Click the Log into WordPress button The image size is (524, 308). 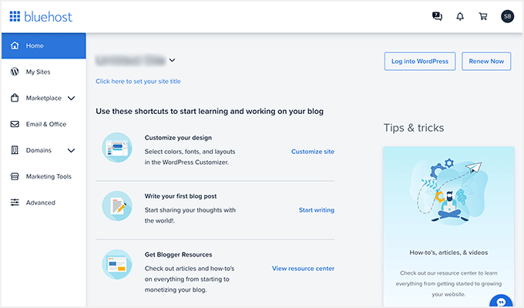coord(420,61)
